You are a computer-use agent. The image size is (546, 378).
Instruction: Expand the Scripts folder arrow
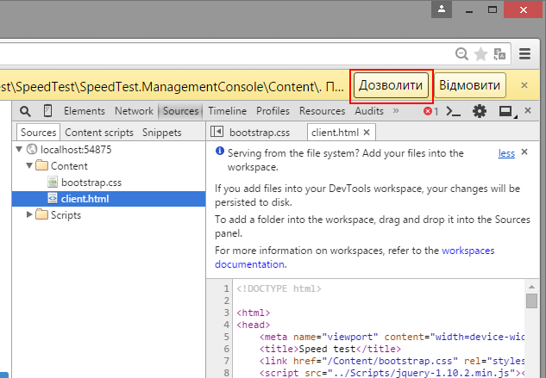pyautogui.click(x=29, y=214)
